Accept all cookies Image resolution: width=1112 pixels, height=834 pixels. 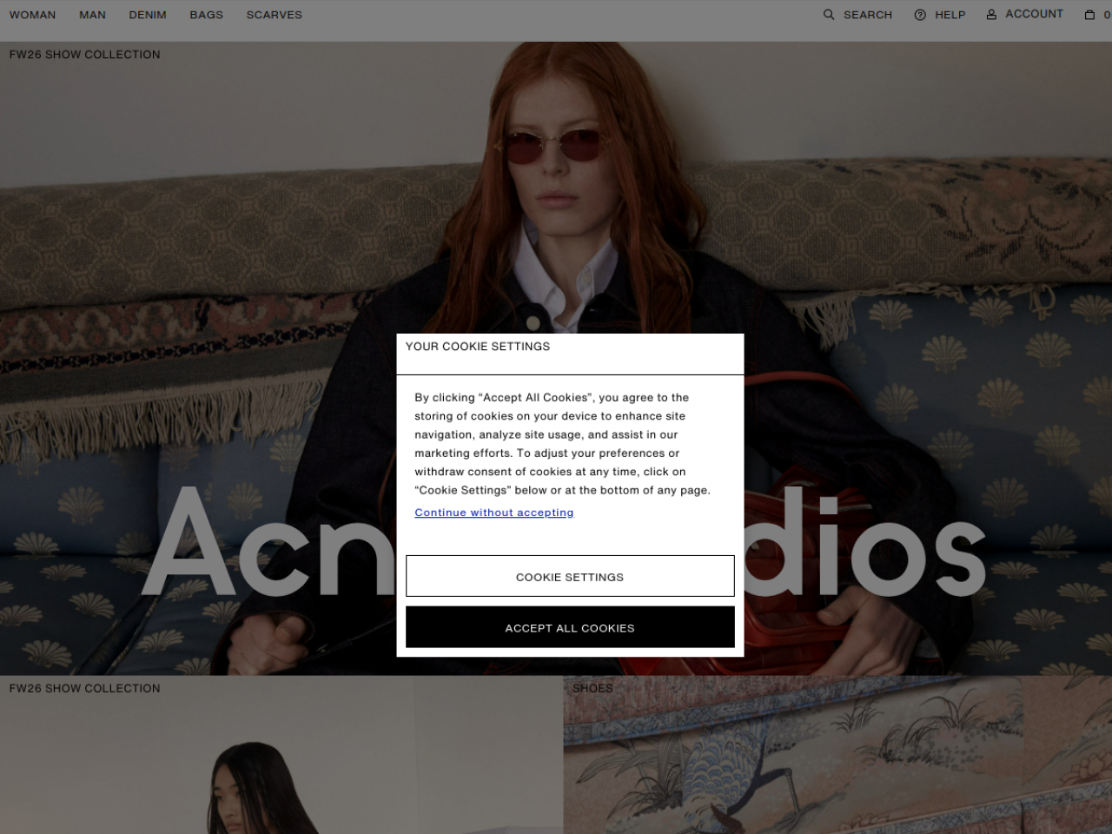[570, 627]
